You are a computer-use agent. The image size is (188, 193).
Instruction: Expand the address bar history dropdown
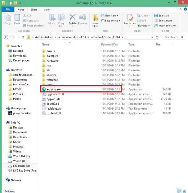[152, 37]
